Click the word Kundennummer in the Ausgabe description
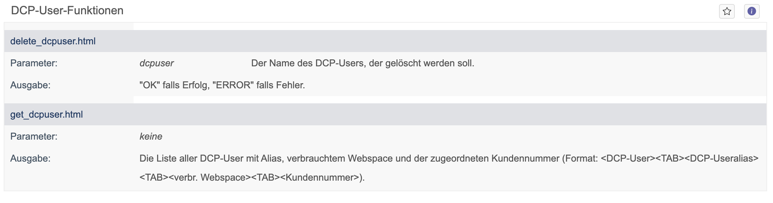Viewport: 773px width, 203px height. pyautogui.click(x=525, y=158)
